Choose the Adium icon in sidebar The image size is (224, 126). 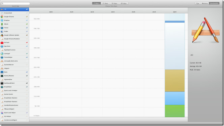(x=2, y=24)
